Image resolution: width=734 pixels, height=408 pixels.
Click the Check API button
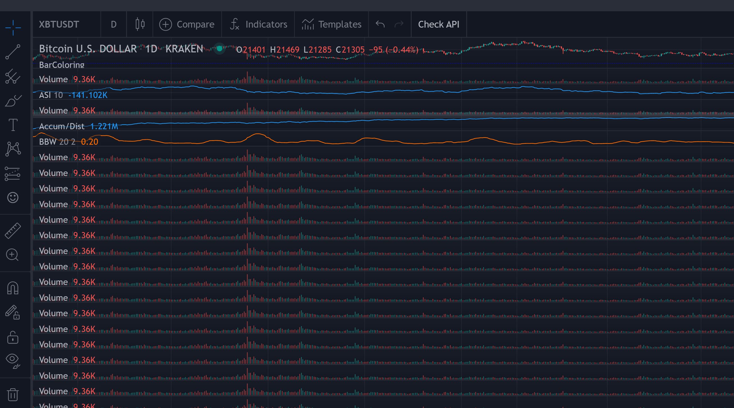[439, 24]
